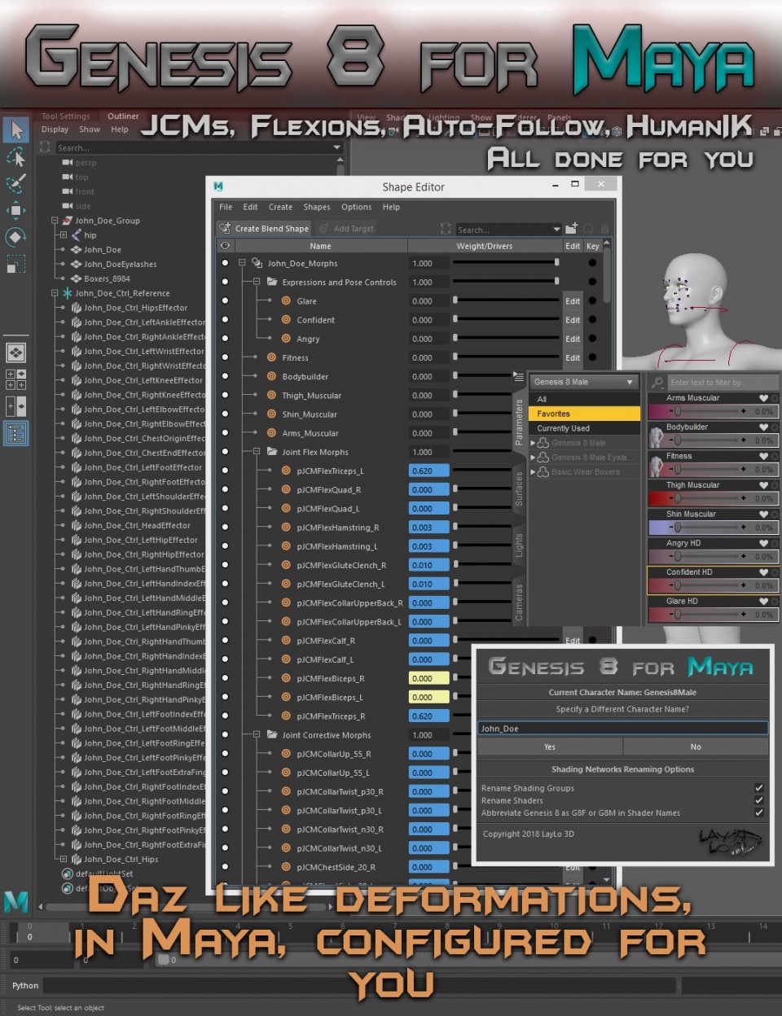Image resolution: width=782 pixels, height=1016 pixels.
Task: Click the new group folder icon
Action: (x=571, y=229)
